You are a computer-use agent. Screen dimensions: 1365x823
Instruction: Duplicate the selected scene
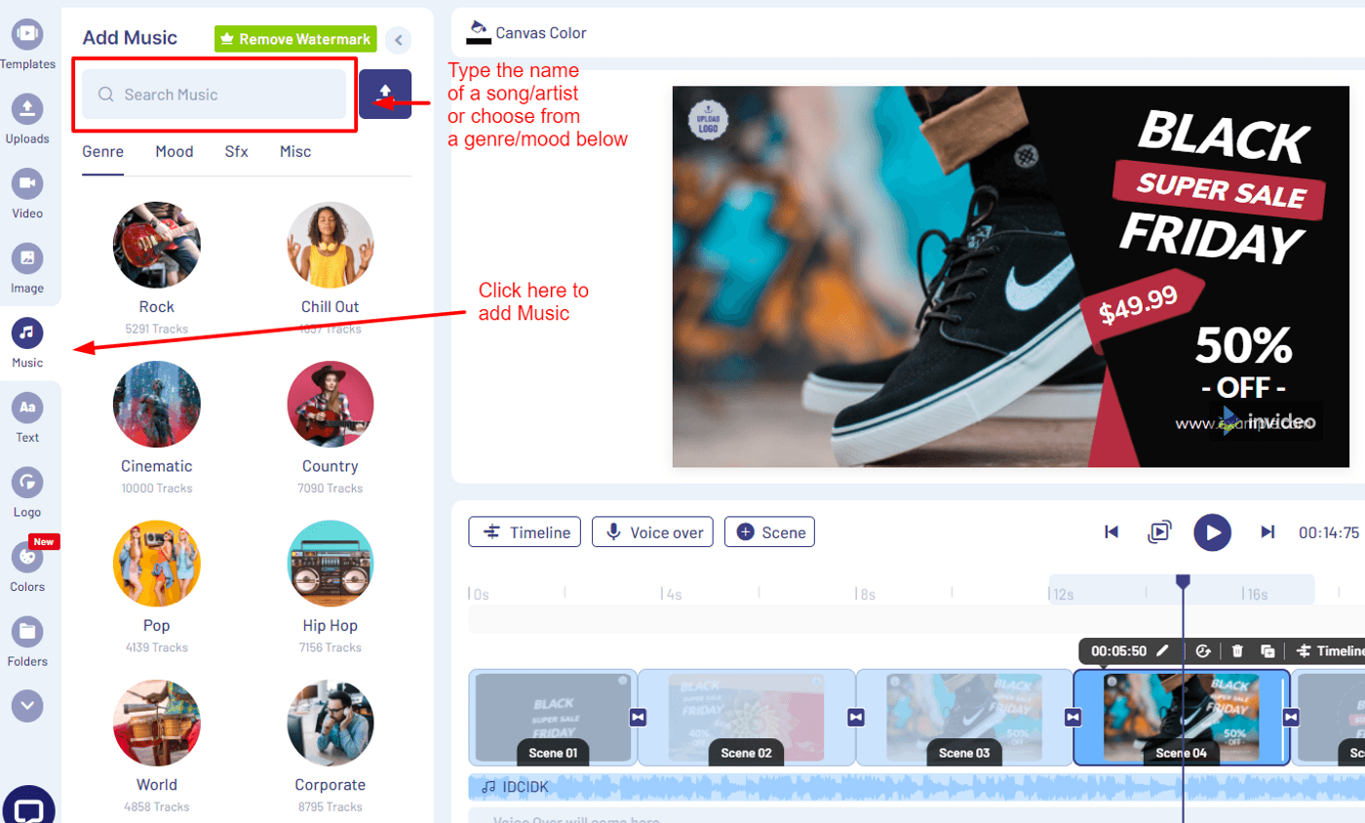(1267, 651)
